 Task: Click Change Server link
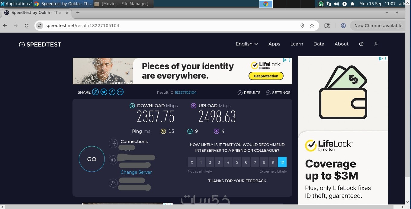[x=136, y=172]
